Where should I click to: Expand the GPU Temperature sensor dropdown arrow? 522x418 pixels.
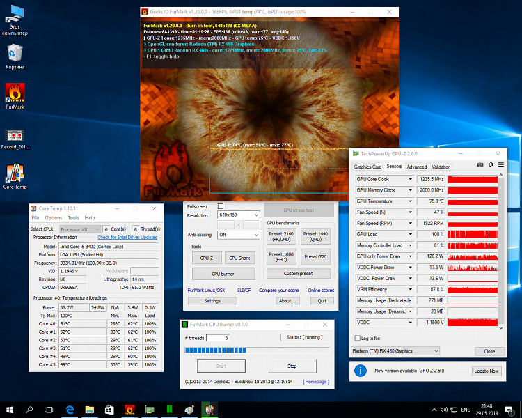409,201
